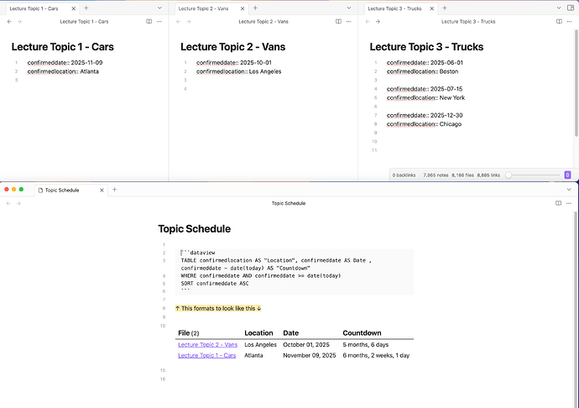The width and height of the screenshot is (579, 408).
Task: Go forward in Cars pane
Action: tap(19, 22)
